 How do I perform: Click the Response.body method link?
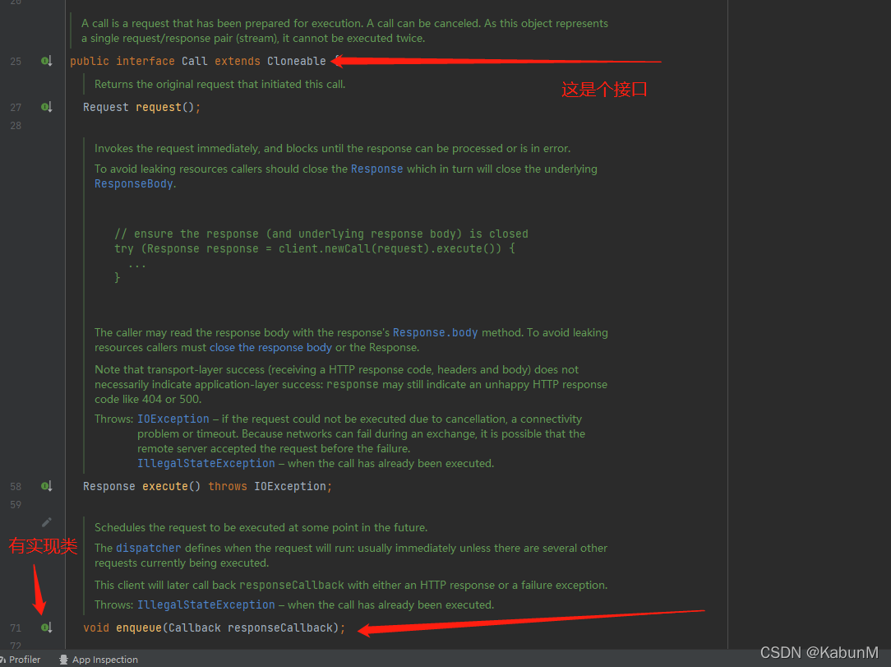(436, 332)
